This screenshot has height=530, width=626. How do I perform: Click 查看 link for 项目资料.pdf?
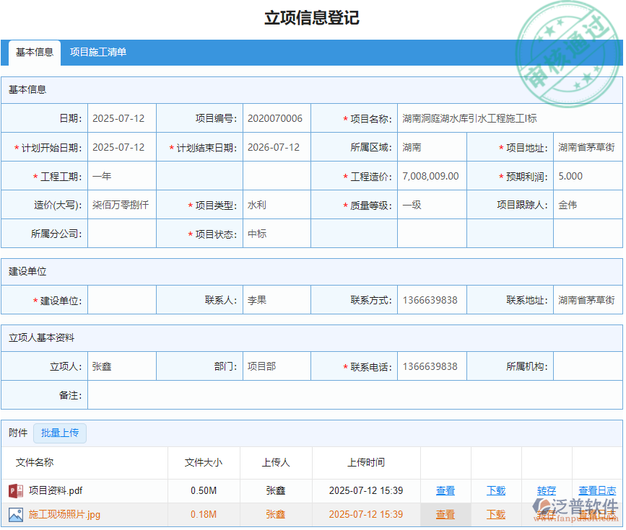pos(445,490)
